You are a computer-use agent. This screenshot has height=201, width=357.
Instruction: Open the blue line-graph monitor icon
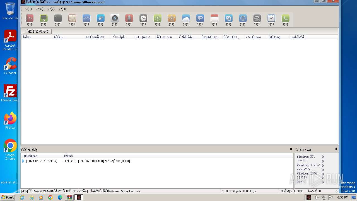pos(86,18)
